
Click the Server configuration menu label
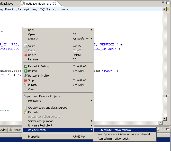click(41, 121)
